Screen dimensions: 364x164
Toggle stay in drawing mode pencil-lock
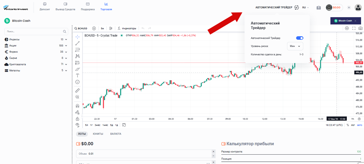tap(77, 112)
